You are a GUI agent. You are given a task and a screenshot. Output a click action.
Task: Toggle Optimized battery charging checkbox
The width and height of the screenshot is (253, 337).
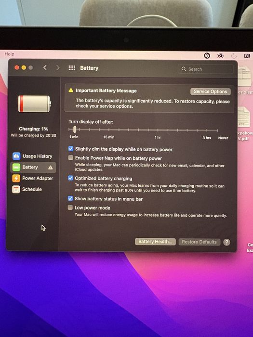click(70, 178)
